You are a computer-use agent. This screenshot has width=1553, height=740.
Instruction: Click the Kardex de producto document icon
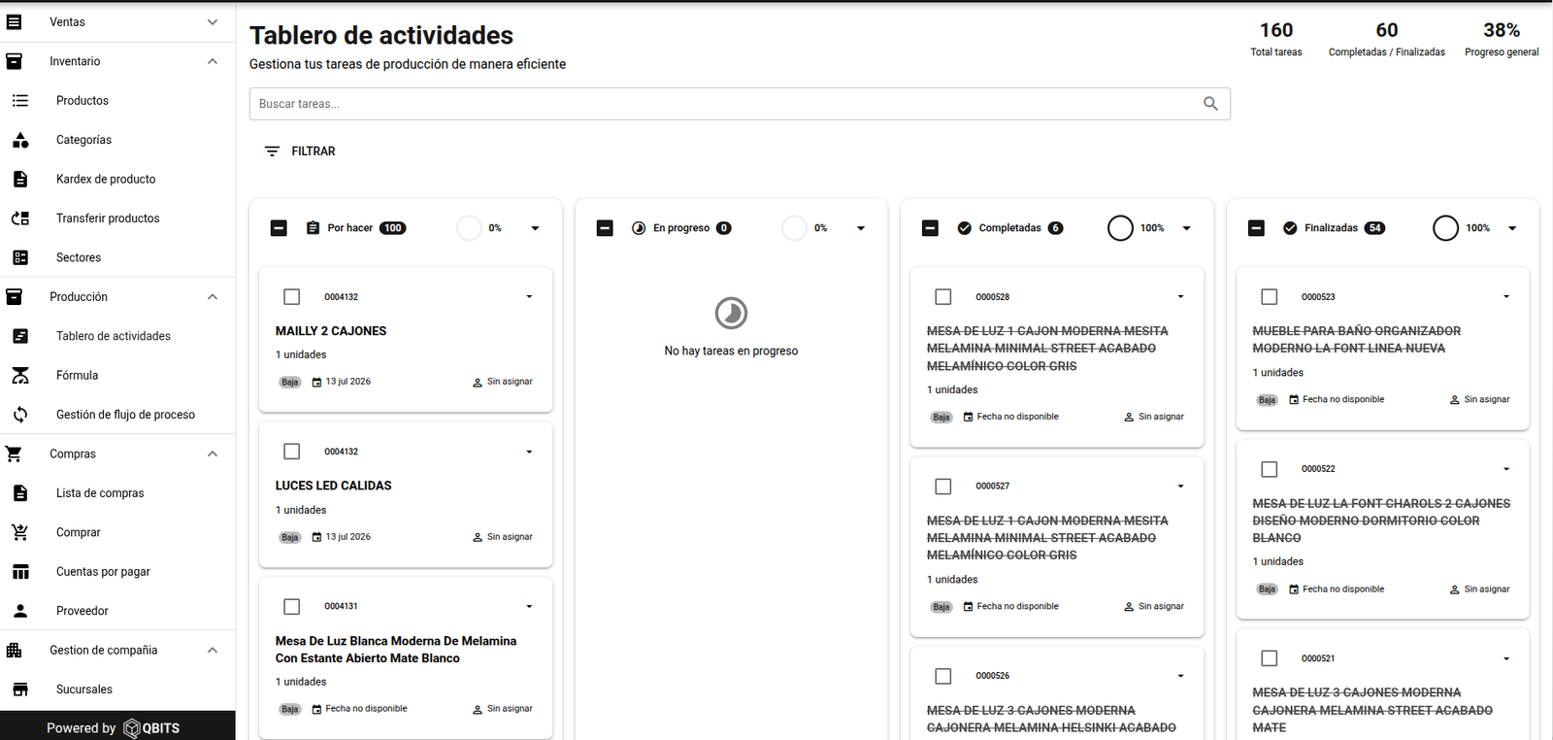[20, 179]
